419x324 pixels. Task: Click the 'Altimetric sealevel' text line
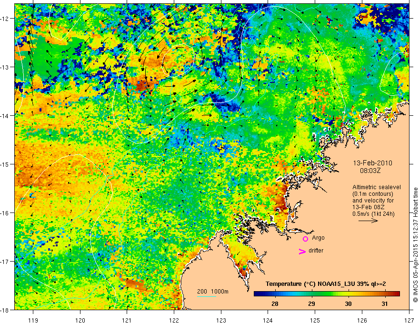377,187
